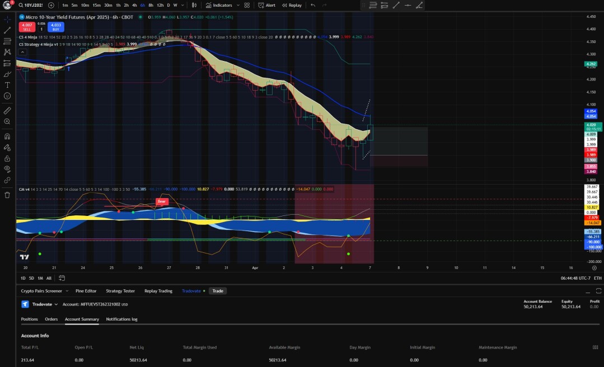Open the Pine Editor tab

(x=86, y=291)
